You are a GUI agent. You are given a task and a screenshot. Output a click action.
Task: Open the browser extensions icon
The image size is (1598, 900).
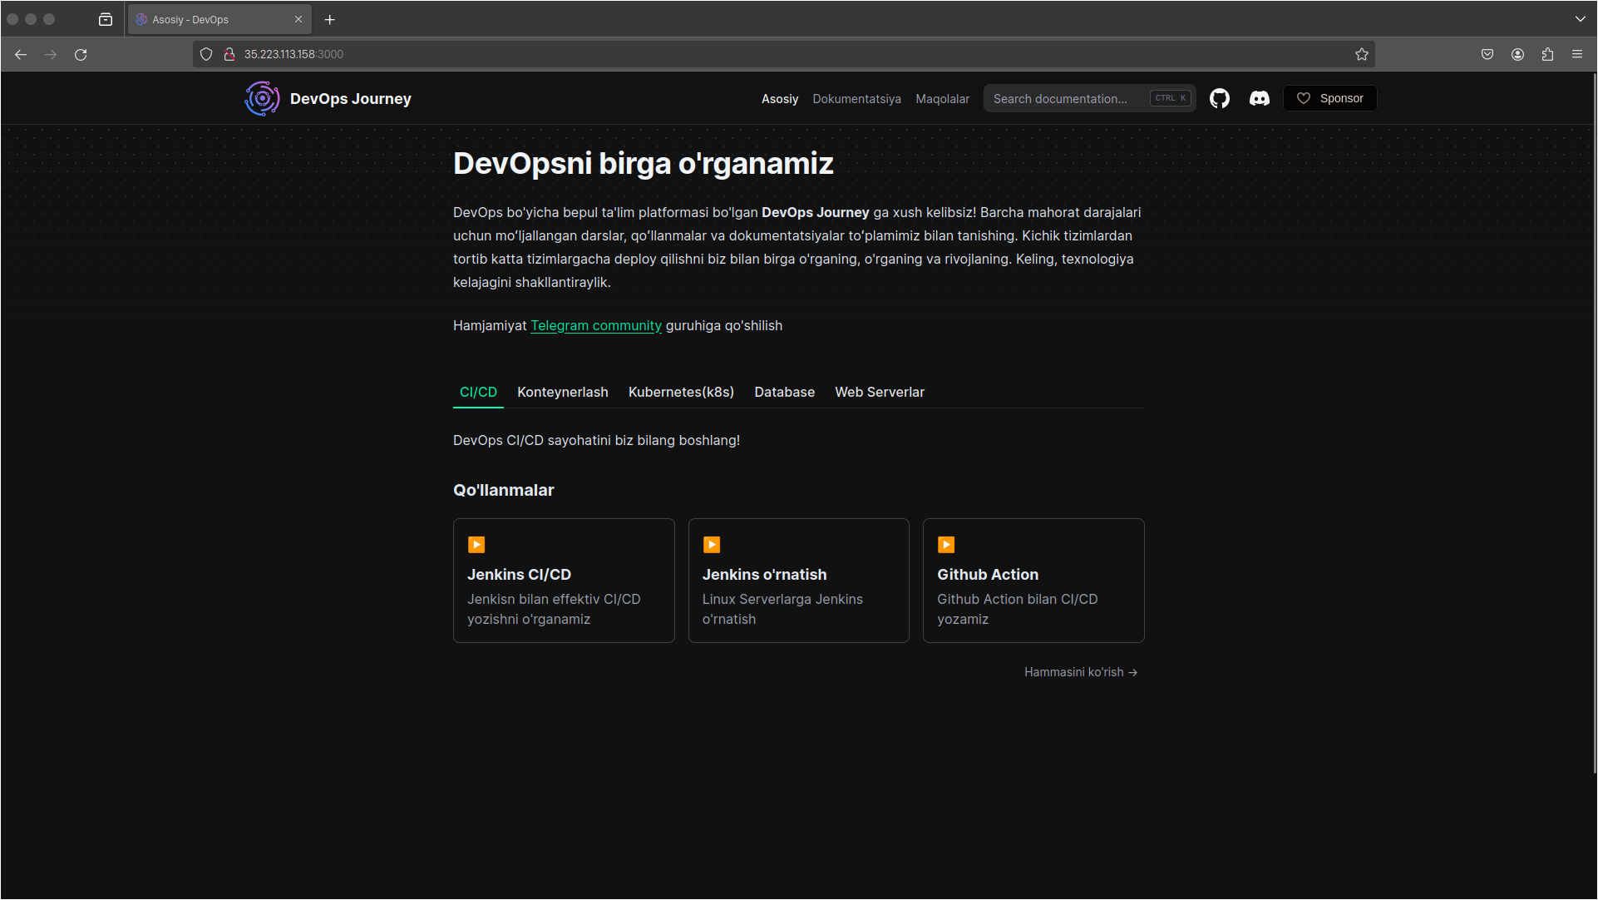click(1546, 54)
